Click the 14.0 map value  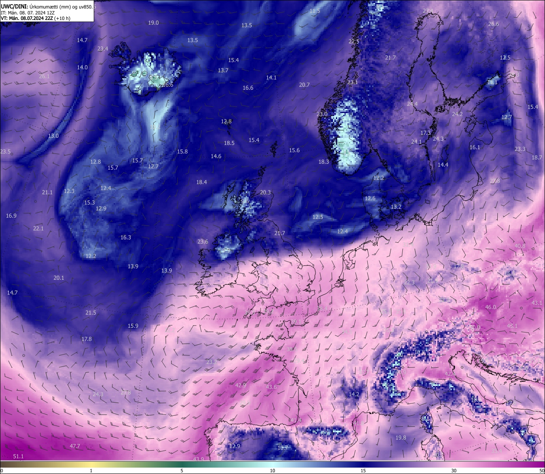point(82,67)
